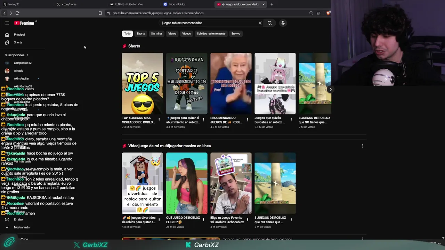The image size is (445, 250).
Task: Show next Shorts with the carousel arrow
Action: click(330, 89)
